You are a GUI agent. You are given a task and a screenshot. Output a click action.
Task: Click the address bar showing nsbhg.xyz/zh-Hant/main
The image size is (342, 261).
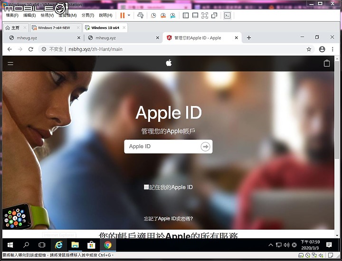95,49
